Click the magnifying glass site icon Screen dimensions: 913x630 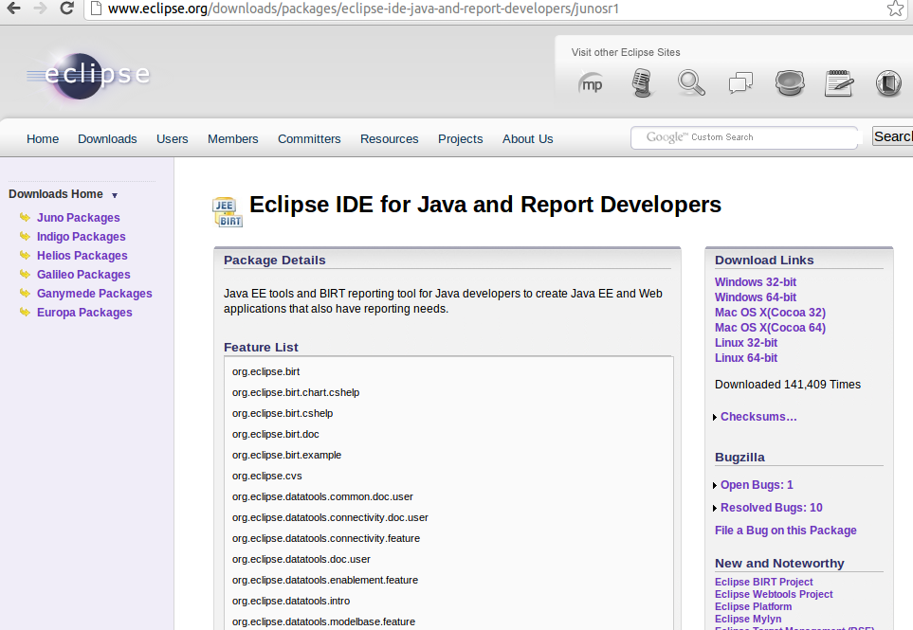[691, 83]
